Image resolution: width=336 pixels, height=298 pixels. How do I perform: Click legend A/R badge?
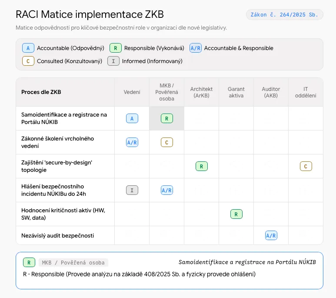[196, 48]
